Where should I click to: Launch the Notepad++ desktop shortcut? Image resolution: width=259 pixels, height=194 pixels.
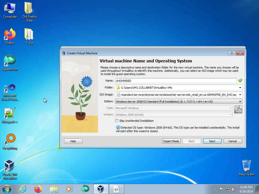10,115
